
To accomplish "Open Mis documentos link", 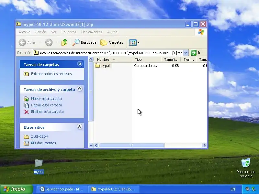I will (x=43, y=143).
